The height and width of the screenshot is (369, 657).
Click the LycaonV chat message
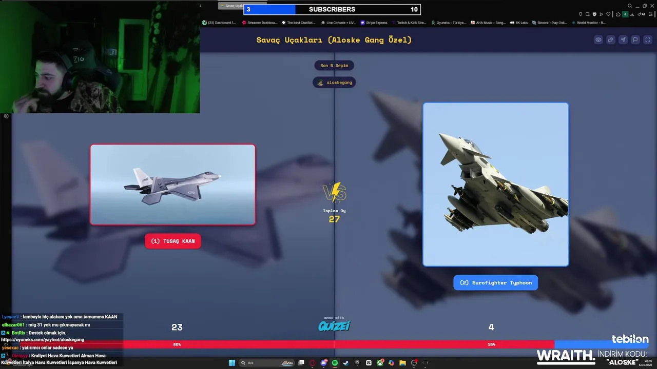60,317
